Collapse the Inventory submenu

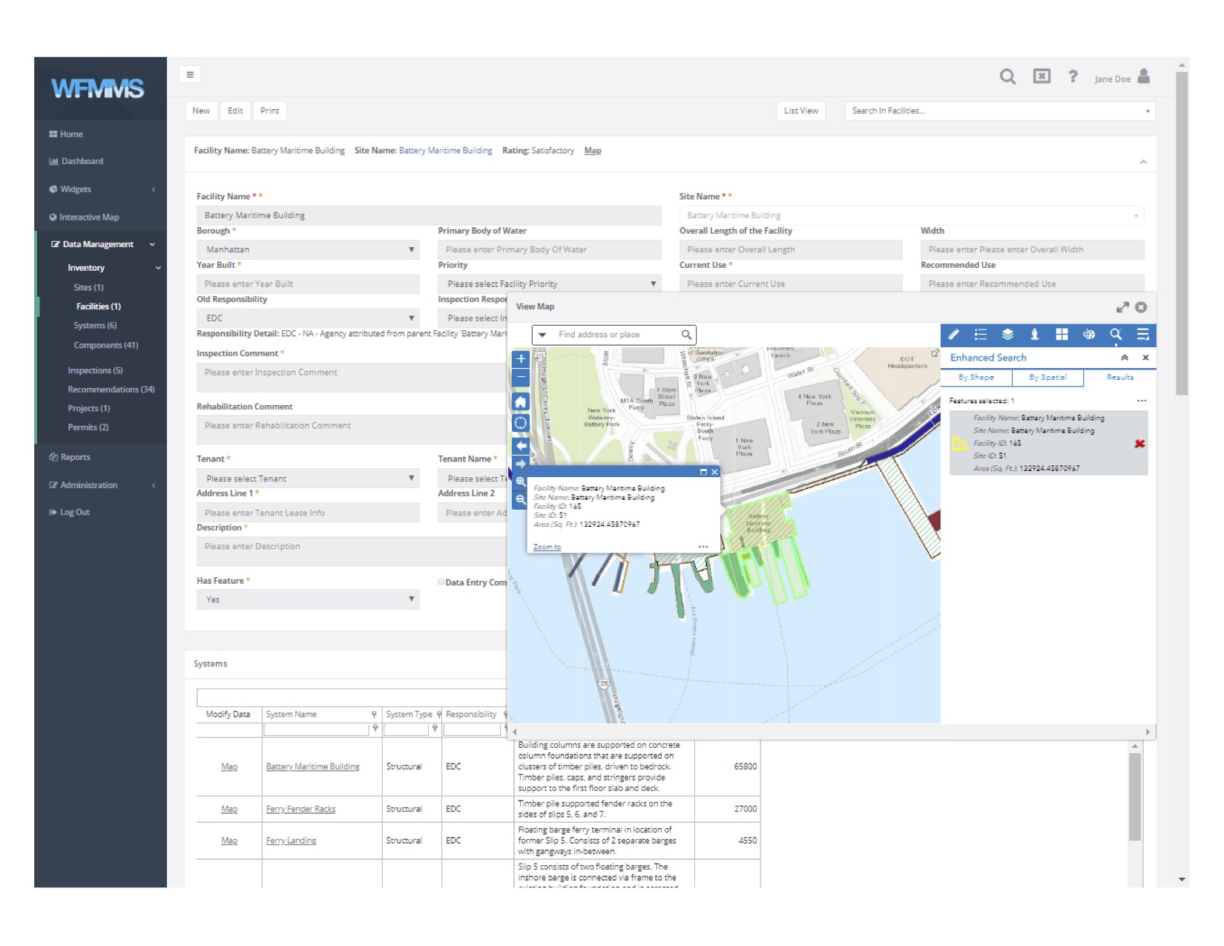(158, 268)
